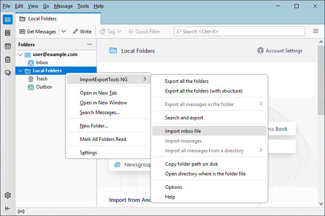This screenshot has height=216, width=325.
Task: Select the Trash folder row
Action: [41, 79]
